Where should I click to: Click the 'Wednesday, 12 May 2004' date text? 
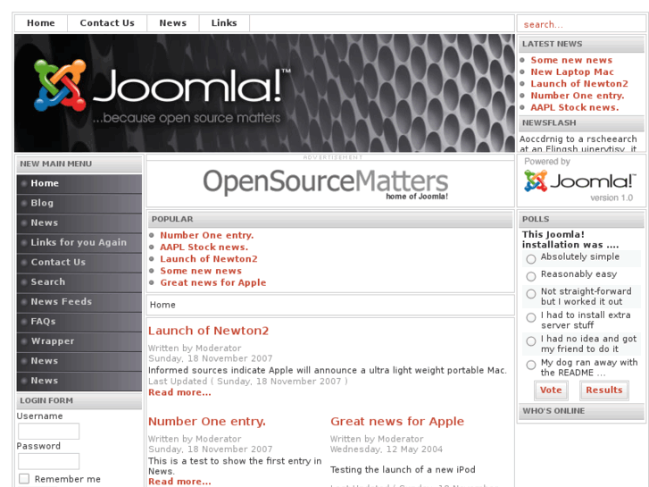387,449
